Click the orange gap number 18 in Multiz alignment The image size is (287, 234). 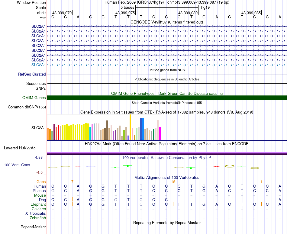coord(173,182)
